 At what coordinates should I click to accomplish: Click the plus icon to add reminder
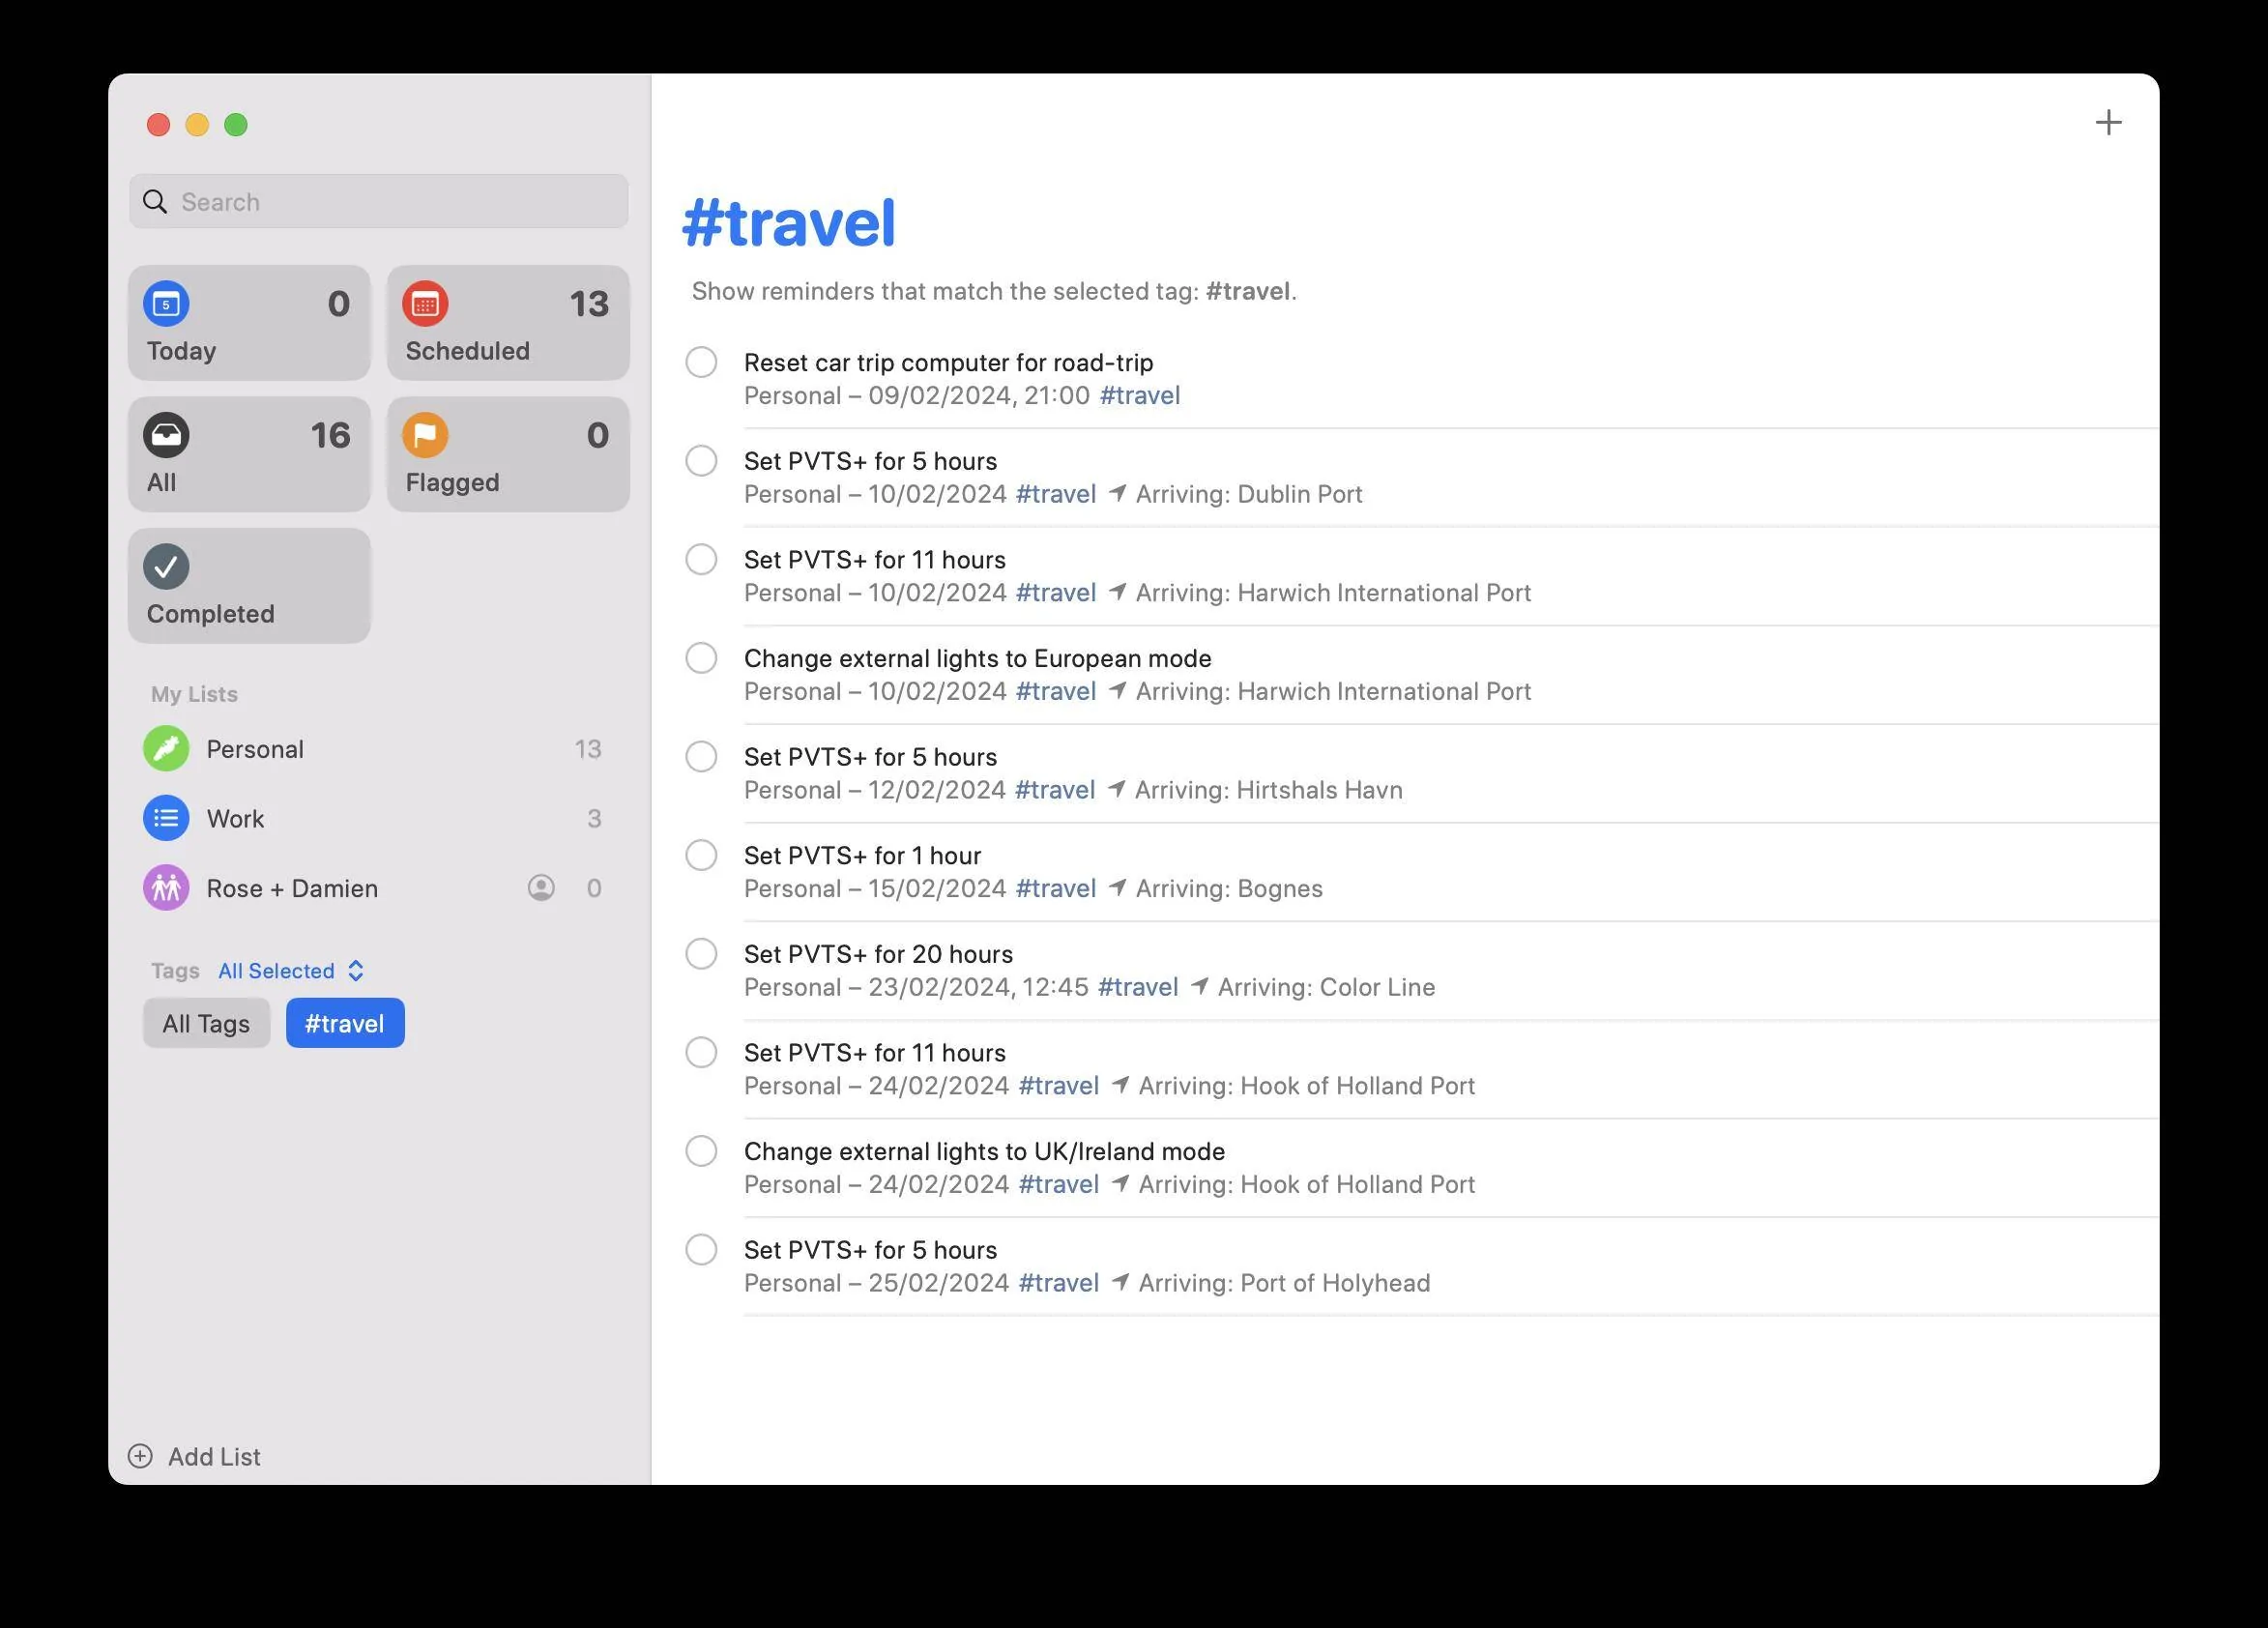(2108, 123)
